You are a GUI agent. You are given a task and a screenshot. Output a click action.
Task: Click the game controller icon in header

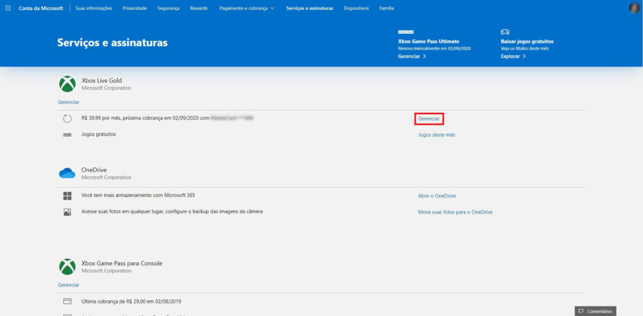coord(505,32)
